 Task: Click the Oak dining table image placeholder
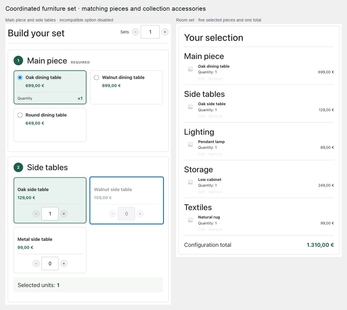click(x=190, y=69)
